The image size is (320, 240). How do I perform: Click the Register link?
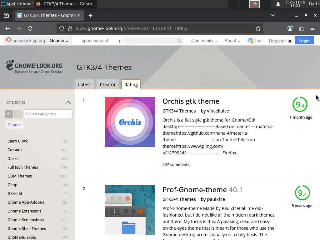click(x=277, y=41)
